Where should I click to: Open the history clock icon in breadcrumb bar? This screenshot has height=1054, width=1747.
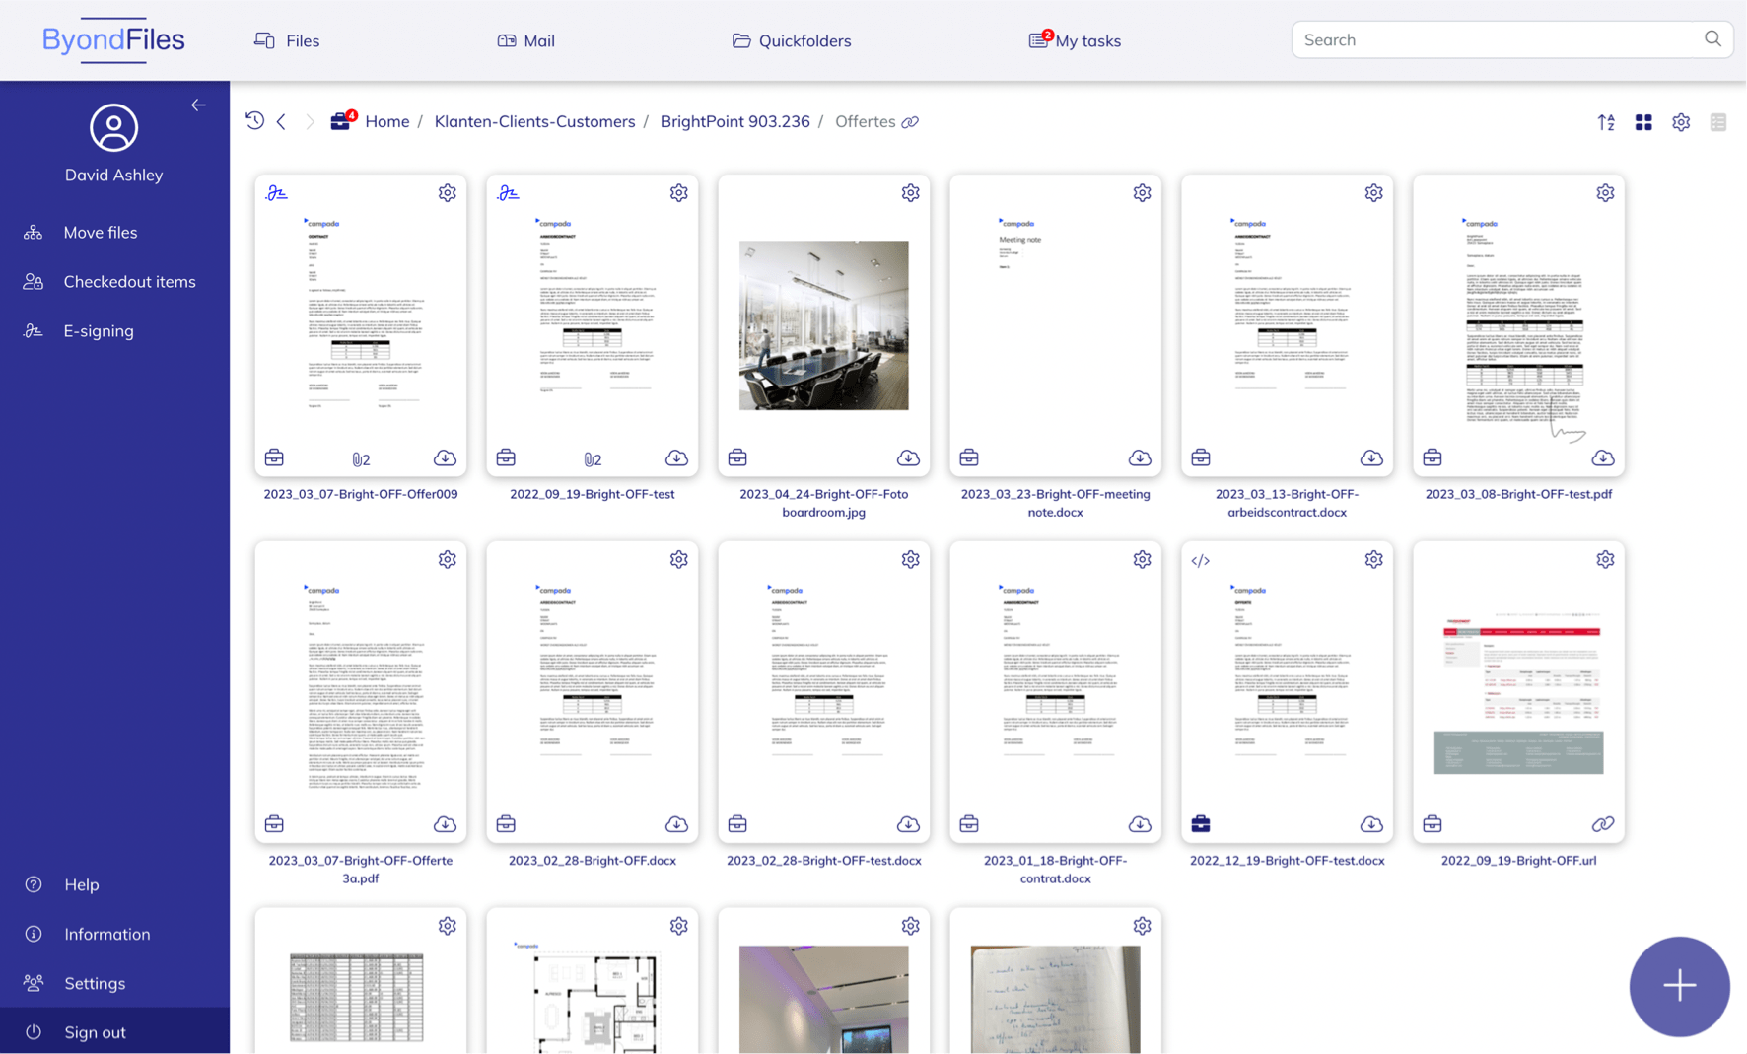point(254,121)
